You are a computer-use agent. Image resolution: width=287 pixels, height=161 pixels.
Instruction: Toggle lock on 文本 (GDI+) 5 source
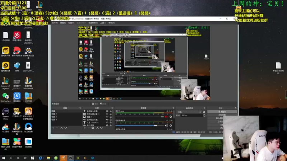pos(110,122)
